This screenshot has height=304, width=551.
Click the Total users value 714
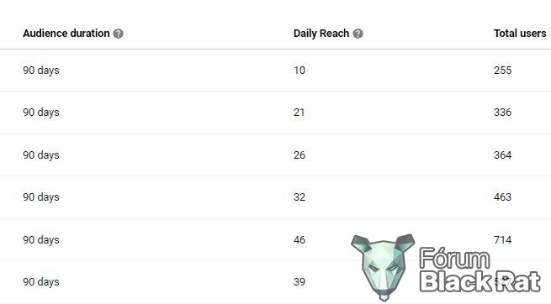502,240
